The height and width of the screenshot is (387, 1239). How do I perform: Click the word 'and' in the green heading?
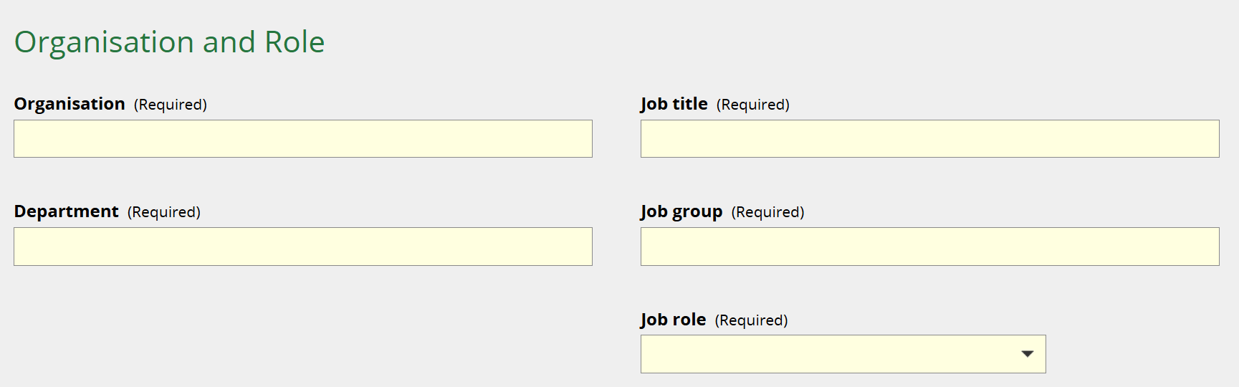tap(229, 42)
